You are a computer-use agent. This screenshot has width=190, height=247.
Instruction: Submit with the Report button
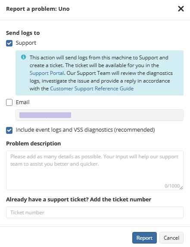(144, 238)
